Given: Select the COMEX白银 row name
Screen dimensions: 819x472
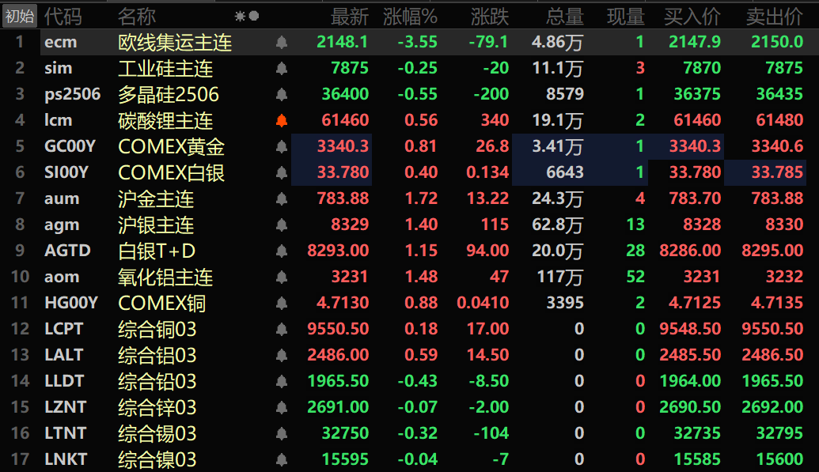Looking at the screenshot, I should (x=172, y=173).
